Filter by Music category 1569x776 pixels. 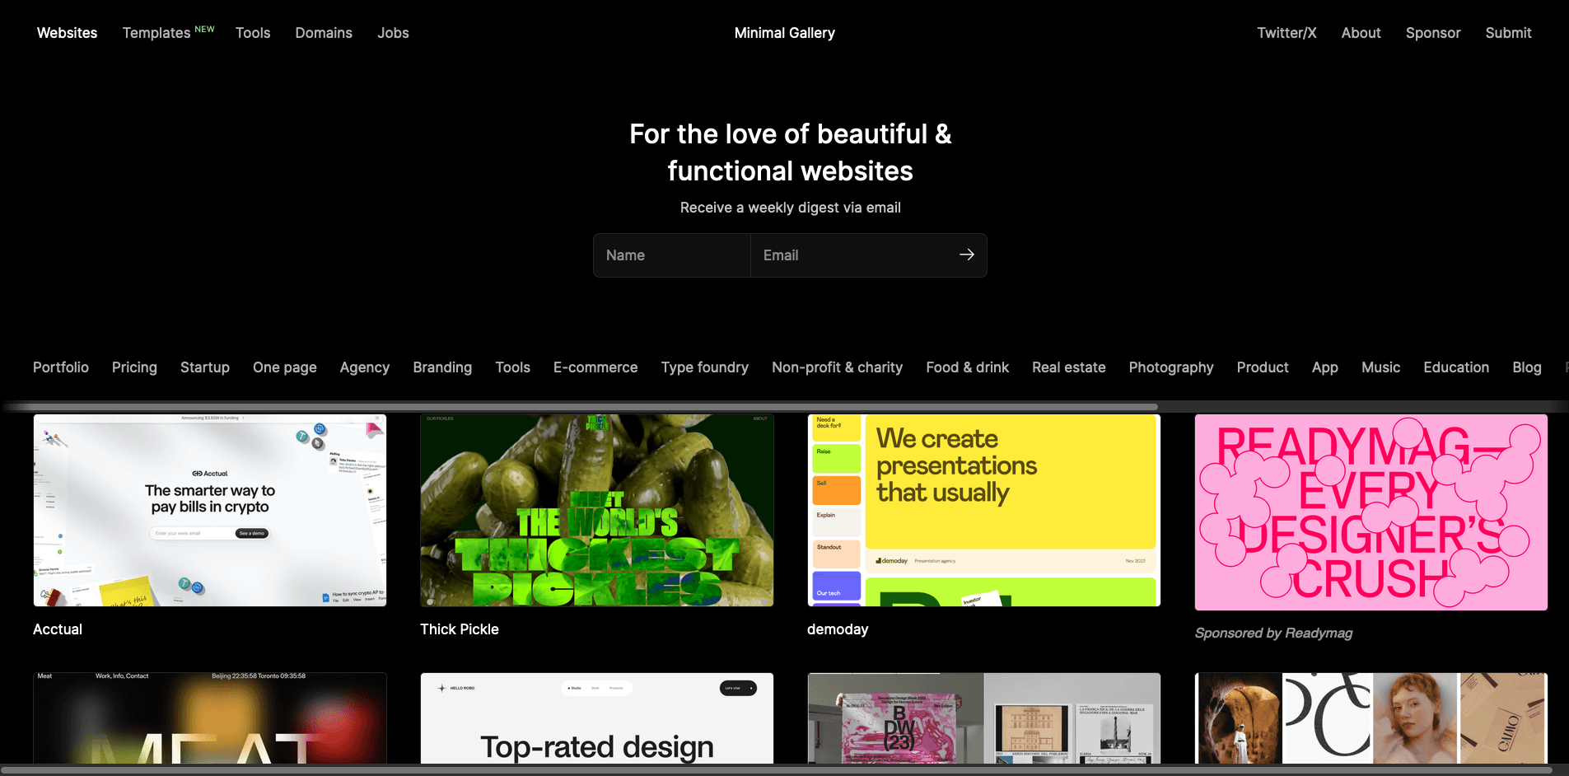pos(1380,367)
